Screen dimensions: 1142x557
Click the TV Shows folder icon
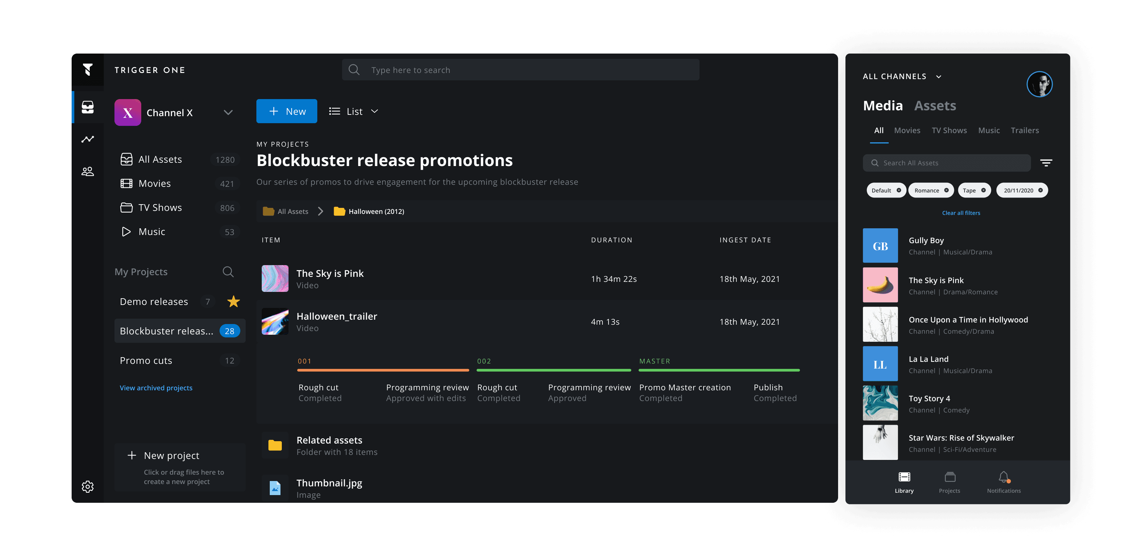pyautogui.click(x=126, y=208)
